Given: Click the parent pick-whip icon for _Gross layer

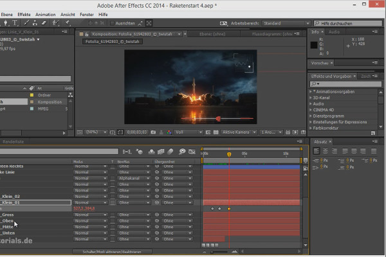Looking at the screenshot, I should click(x=157, y=216).
